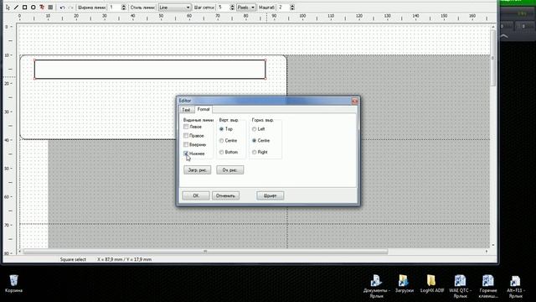
Task: Click the undo arrow icon
Action: click(62, 8)
